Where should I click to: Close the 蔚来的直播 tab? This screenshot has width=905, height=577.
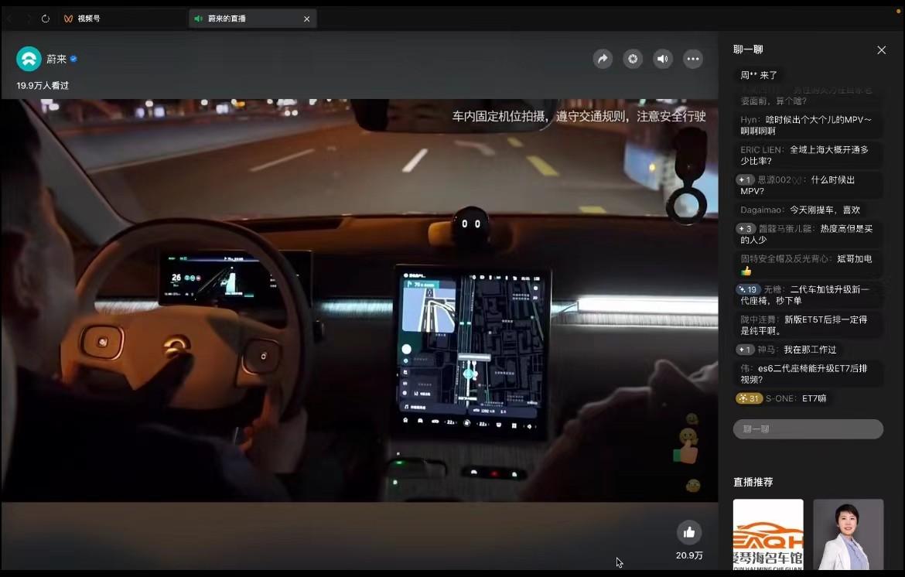tap(306, 19)
